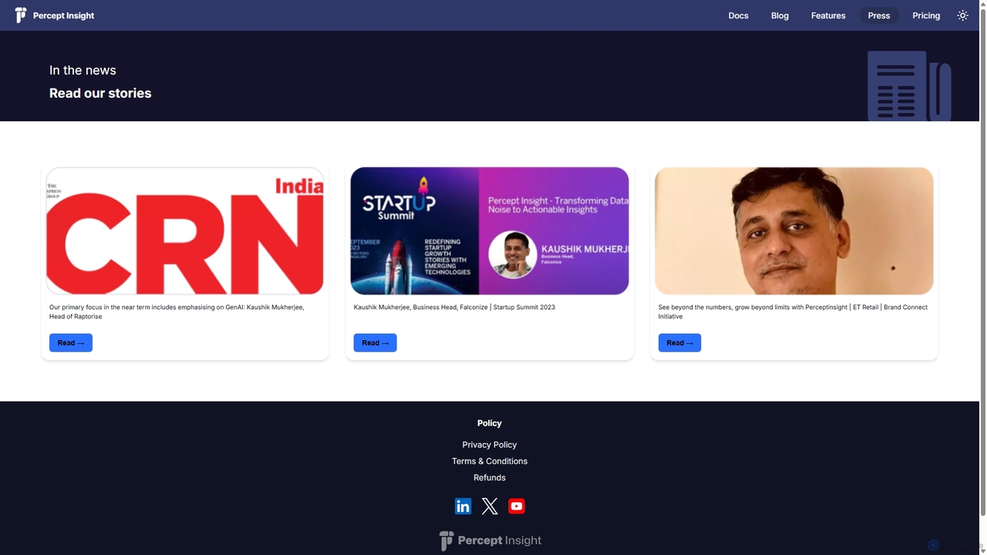Click the 'Kaushik Mukherjee, Business Head, Falconize' caption
987x555 pixels.
pyautogui.click(x=454, y=308)
